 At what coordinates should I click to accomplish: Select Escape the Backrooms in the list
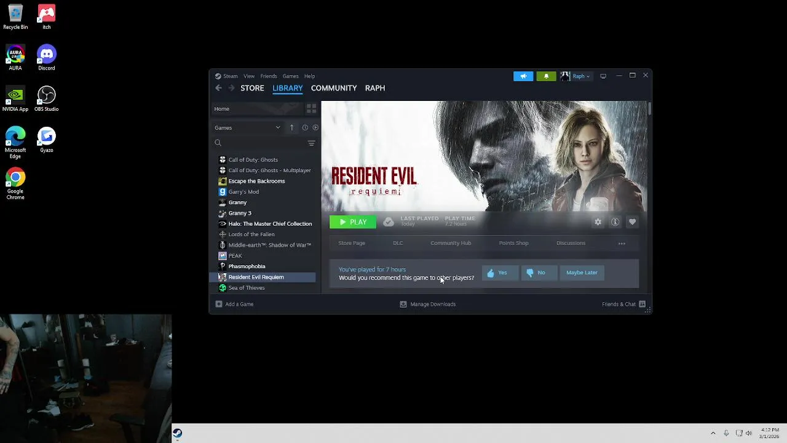(x=264, y=181)
